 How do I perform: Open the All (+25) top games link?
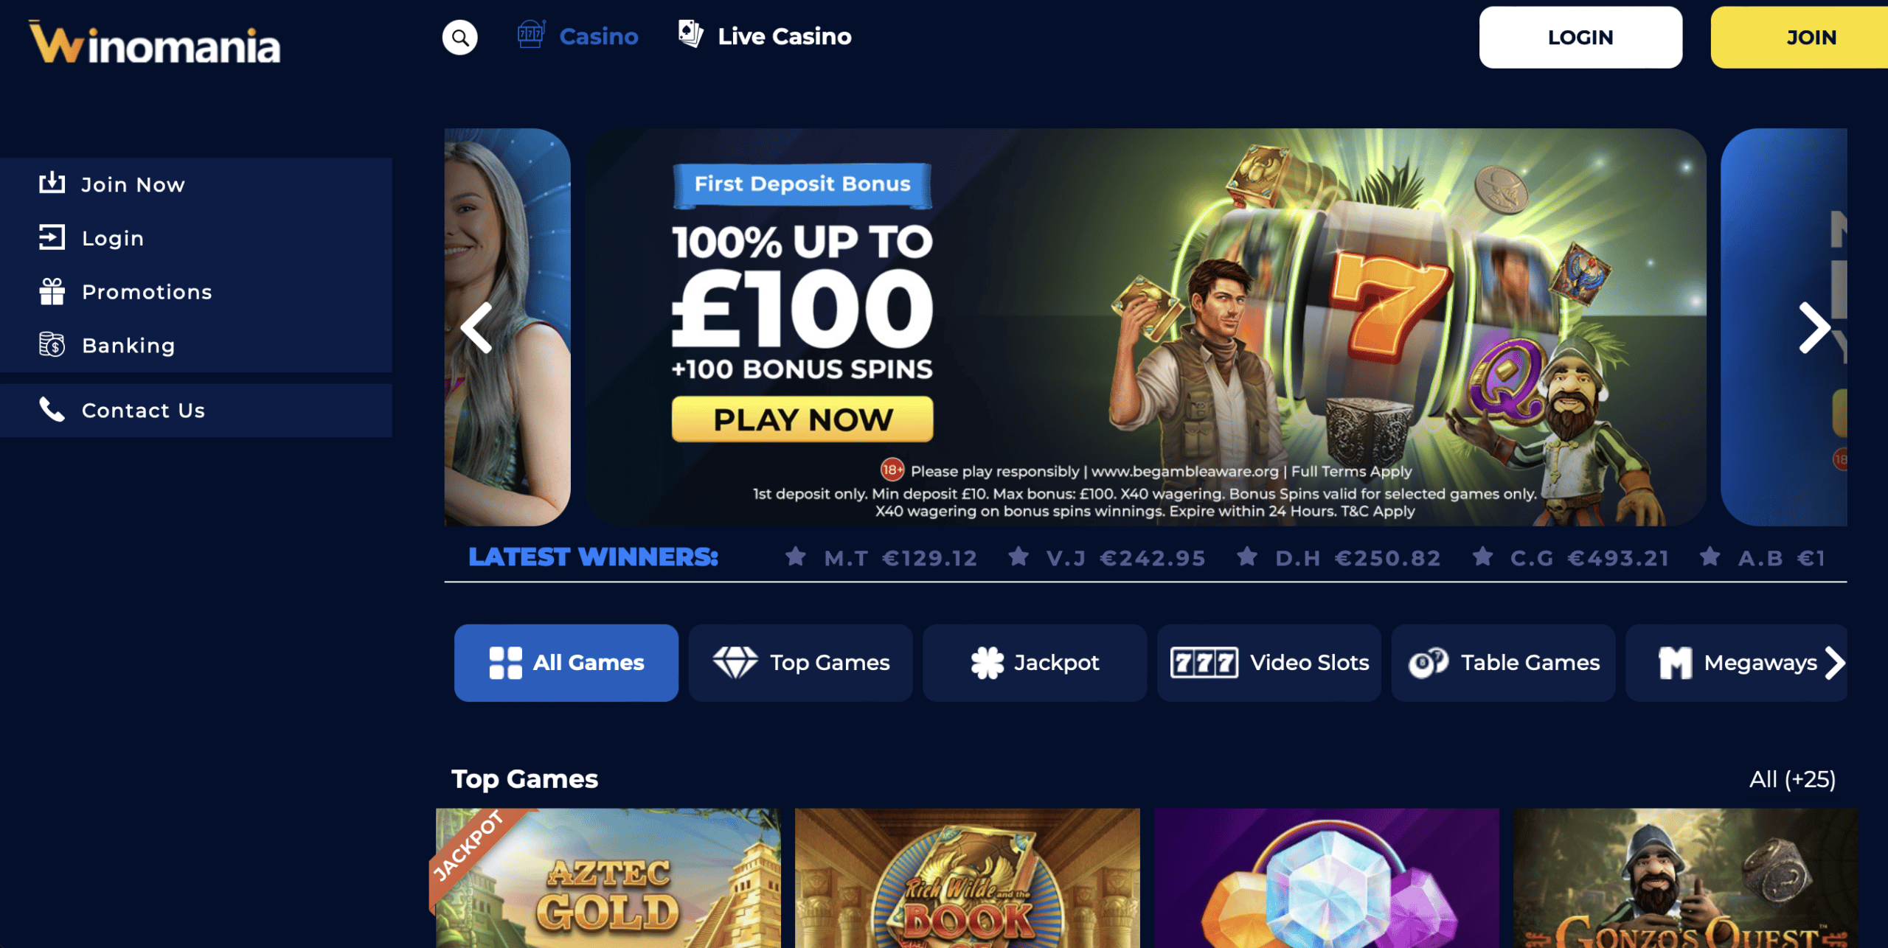1792,779
